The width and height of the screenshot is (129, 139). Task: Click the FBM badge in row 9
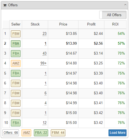tap(16, 113)
